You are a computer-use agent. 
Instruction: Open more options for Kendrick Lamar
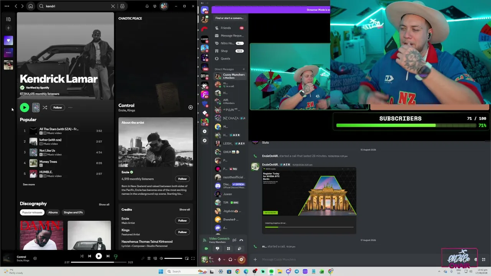coord(70,108)
